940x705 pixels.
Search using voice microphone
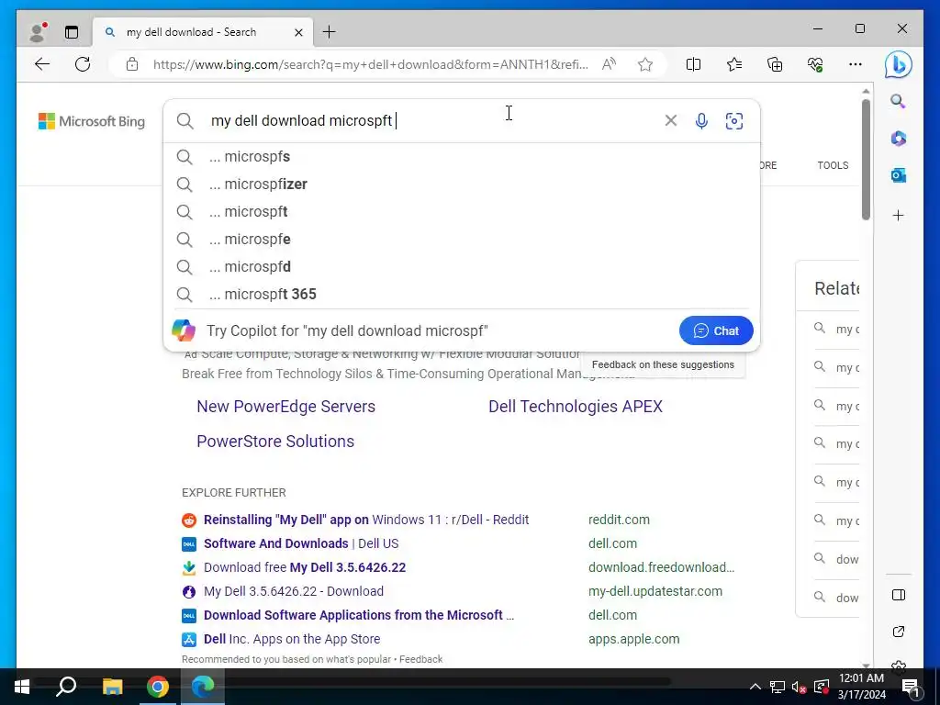(701, 121)
